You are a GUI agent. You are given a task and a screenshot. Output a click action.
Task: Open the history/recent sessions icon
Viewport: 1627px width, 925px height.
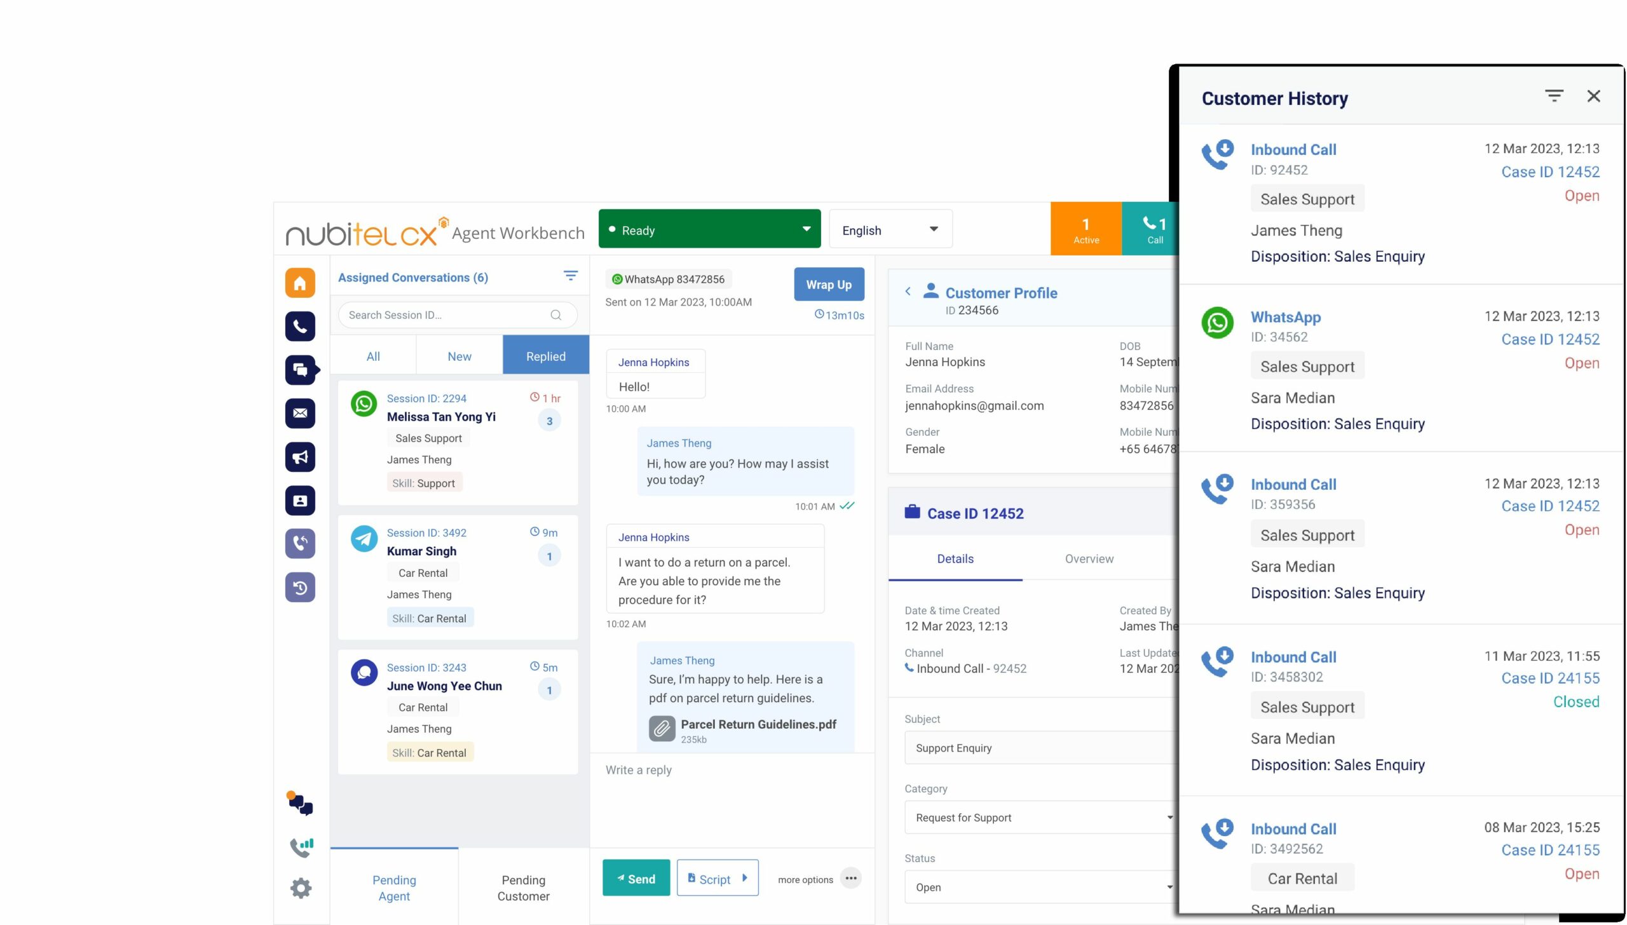coord(301,588)
